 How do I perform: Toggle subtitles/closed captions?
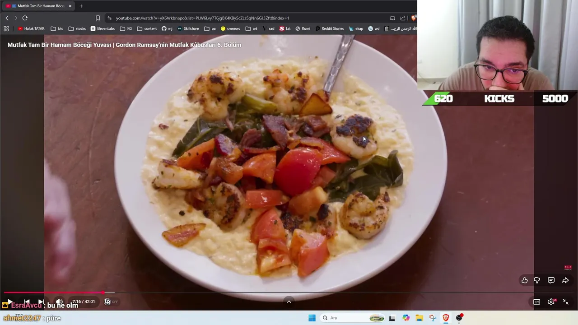tap(536, 302)
